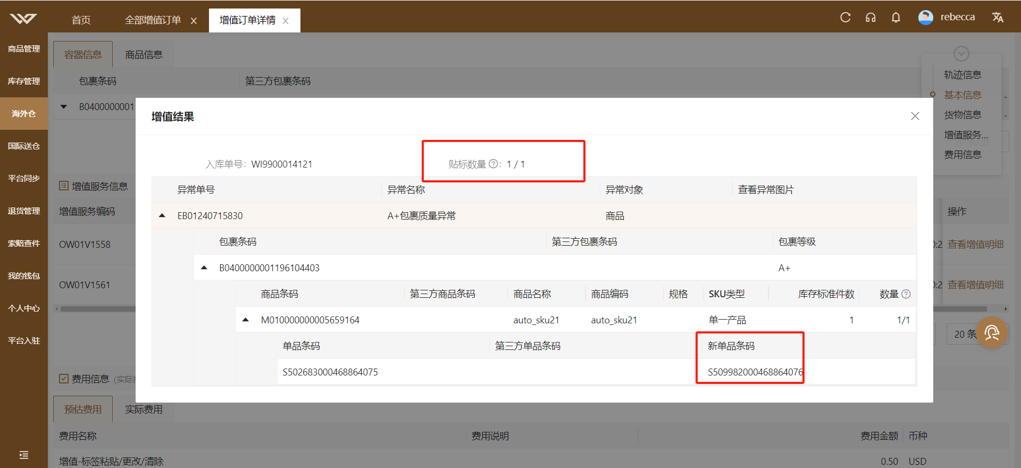Viewport: 1021px width, 468px height.
Task: Click the A+包裹质量异常 exception name
Action: pos(421,215)
